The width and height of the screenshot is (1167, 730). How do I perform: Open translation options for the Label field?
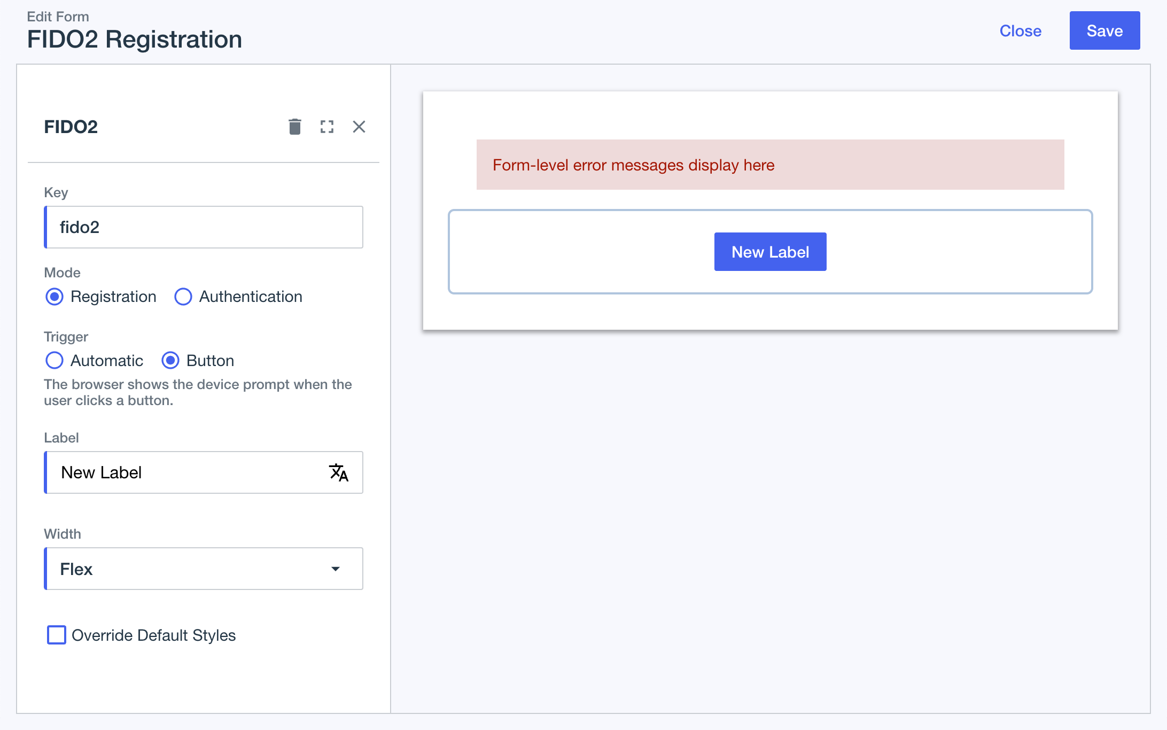pyautogui.click(x=339, y=472)
